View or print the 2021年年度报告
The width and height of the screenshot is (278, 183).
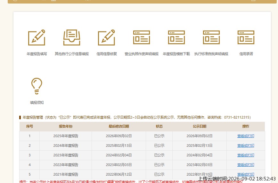pos(246,174)
